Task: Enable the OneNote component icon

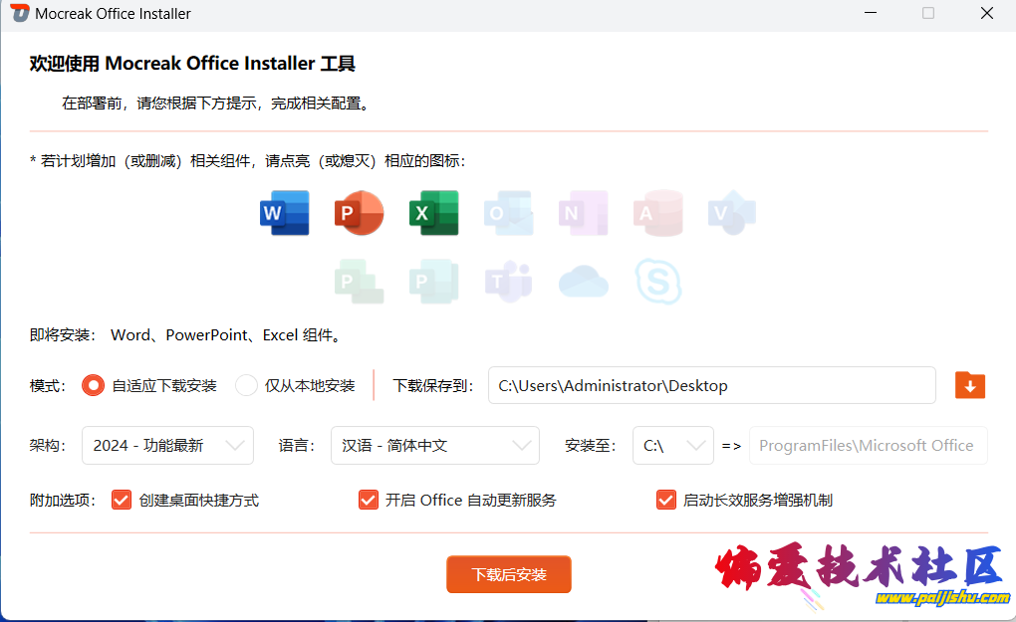Action: point(584,213)
